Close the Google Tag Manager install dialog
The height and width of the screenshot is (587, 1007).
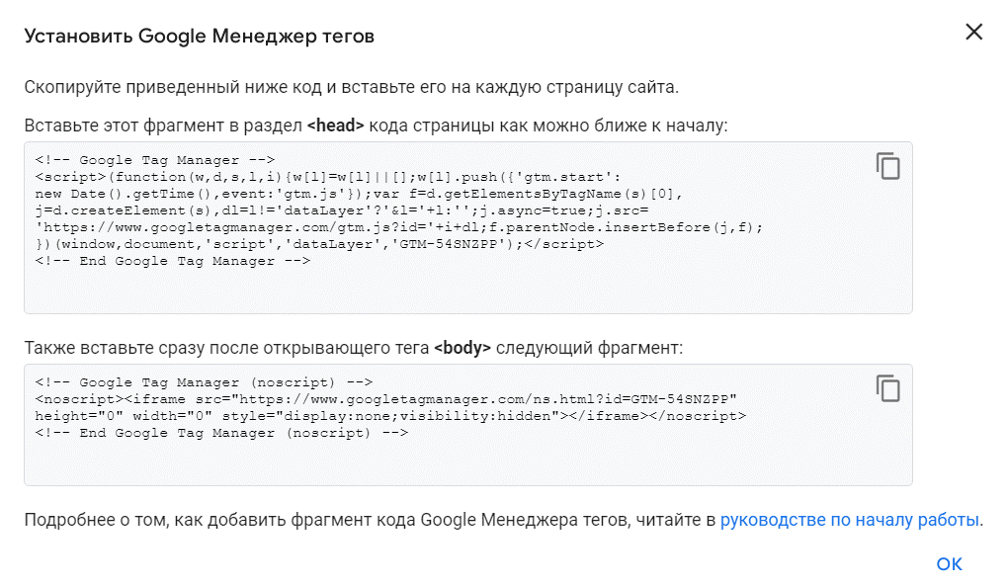973,33
